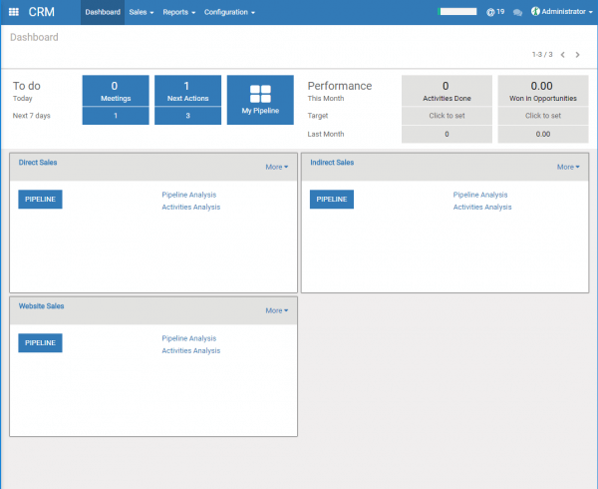This screenshot has width=598, height=489.
Task: Open the My Pipeline tile
Action: point(260,100)
